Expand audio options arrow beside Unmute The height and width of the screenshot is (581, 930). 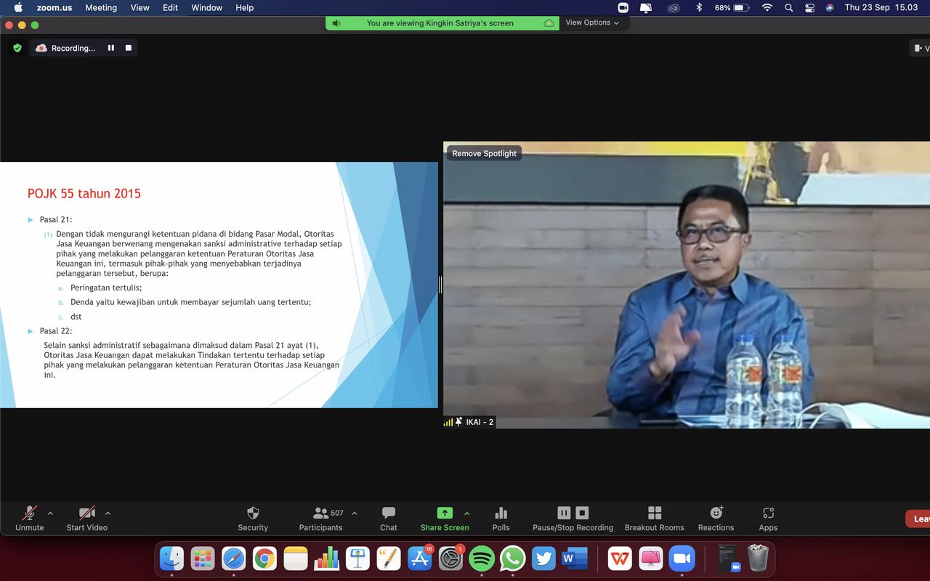[50, 513]
